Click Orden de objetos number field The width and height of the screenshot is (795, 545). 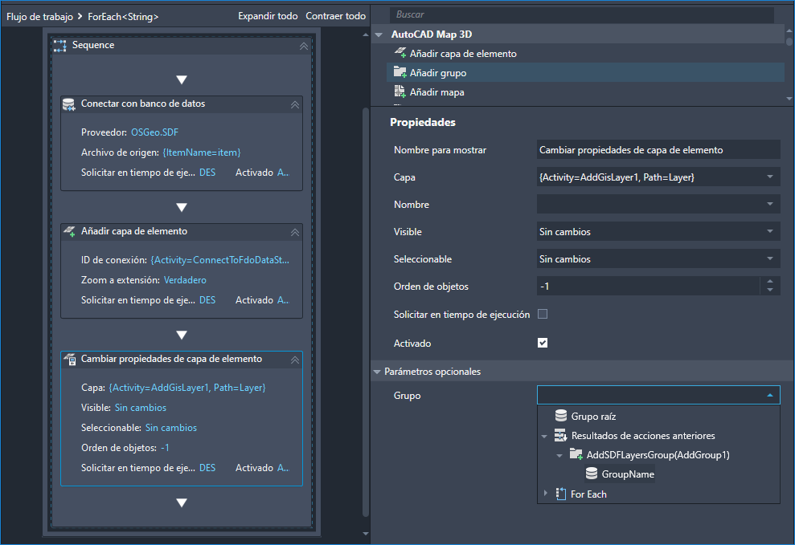[648, 286]
